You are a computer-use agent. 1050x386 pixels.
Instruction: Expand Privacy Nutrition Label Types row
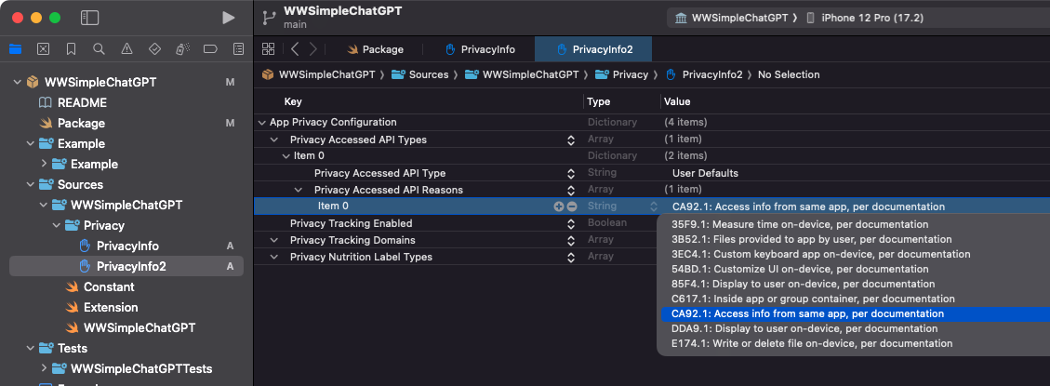point(273,257)
